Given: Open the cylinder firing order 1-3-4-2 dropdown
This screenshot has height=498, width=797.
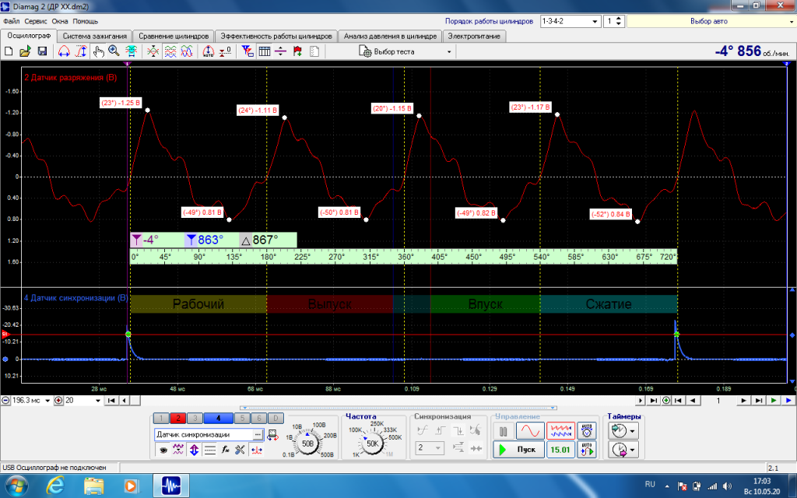Looking at the screenshot, I should pyautogui.click(x=595, y=21).
